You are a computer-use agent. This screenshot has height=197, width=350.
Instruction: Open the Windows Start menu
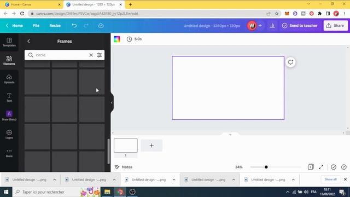pyautogui.click(x=6, y=192)
